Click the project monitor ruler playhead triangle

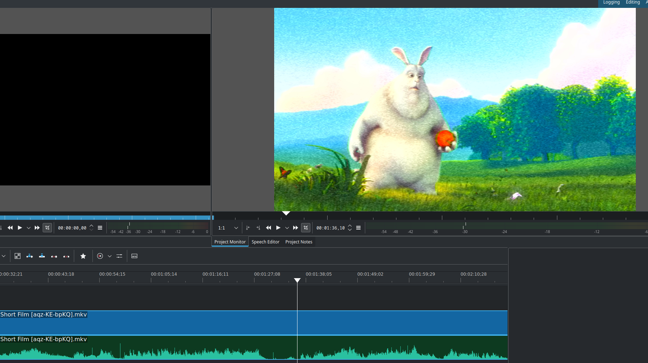click(x=286, y=213)
